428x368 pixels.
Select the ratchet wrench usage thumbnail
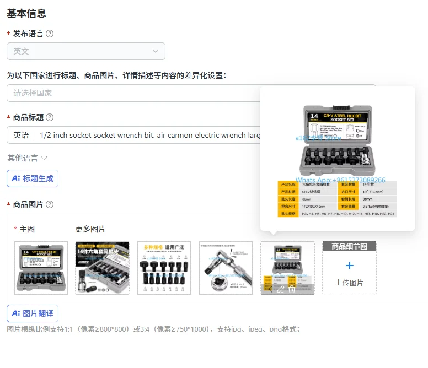click(226, 268)
